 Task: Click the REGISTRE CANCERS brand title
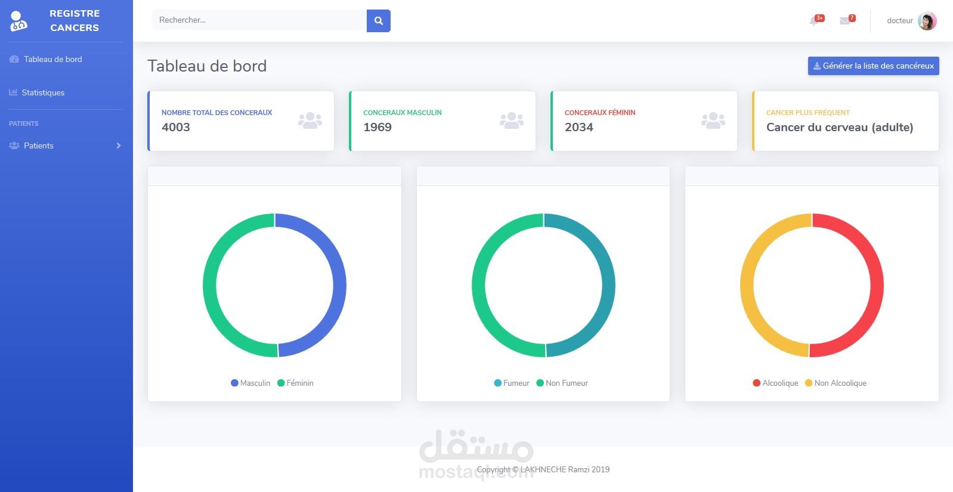click(75, 20)
